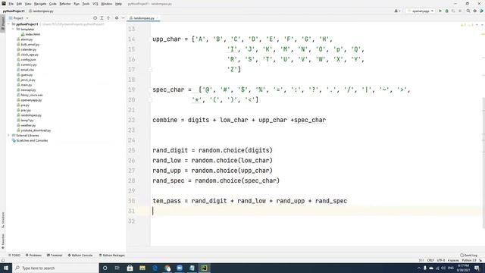Open the Refactor menu
Screen dimensions: 485x273
point(65,4)
